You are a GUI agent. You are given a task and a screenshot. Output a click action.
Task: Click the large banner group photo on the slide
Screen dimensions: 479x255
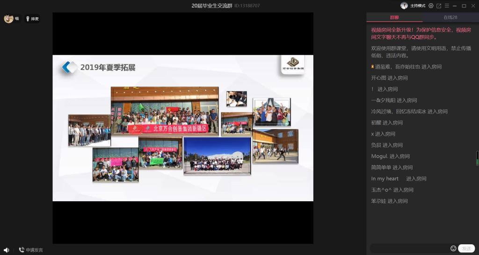[x=165, y=111]
